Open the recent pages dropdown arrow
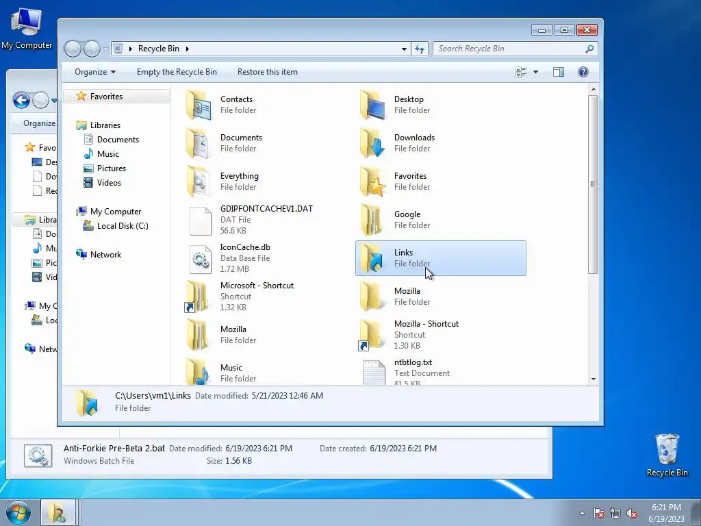This screenshot has width=701, height=526. tap(105, 49)
